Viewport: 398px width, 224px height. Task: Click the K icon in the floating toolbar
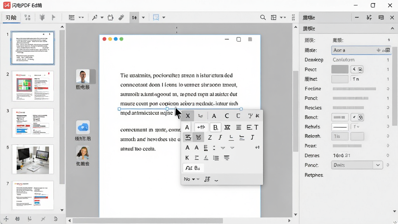click(187, 158)
